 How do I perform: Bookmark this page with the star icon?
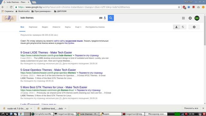(179, 7)
